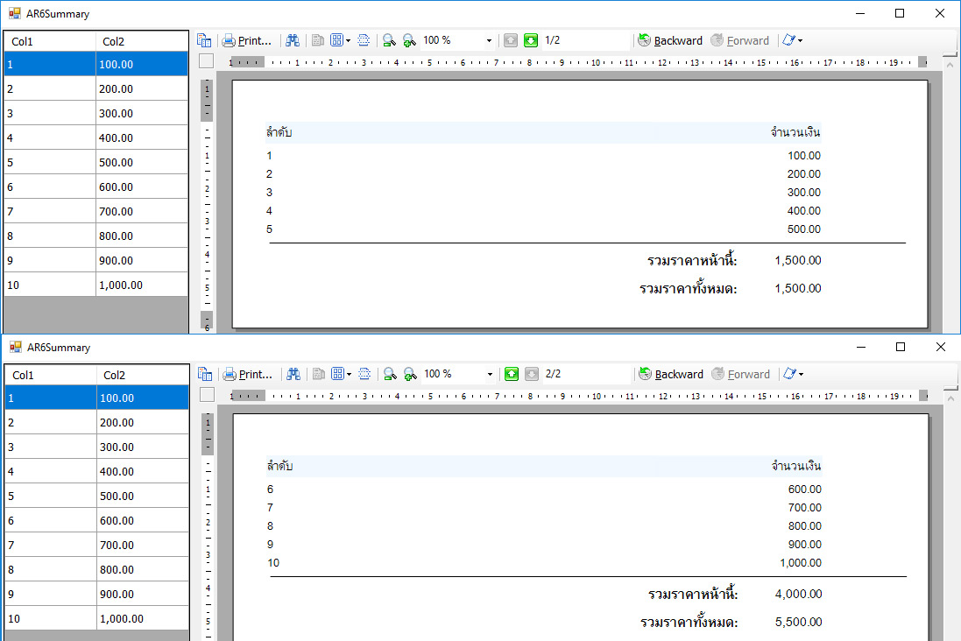Go to previous page in 2/2 viewer
This screenshot has height=641, width=961.
511,374
